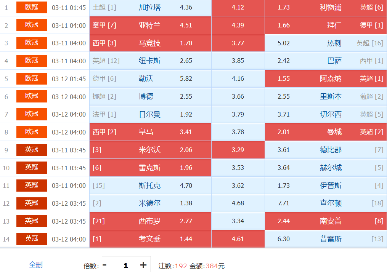The image size is (387, 272).
Task: Deselect the 4.12 draw odds for 加拉塔 vs 利物浦
Action: pyautogui.click(x=238, y=8)
